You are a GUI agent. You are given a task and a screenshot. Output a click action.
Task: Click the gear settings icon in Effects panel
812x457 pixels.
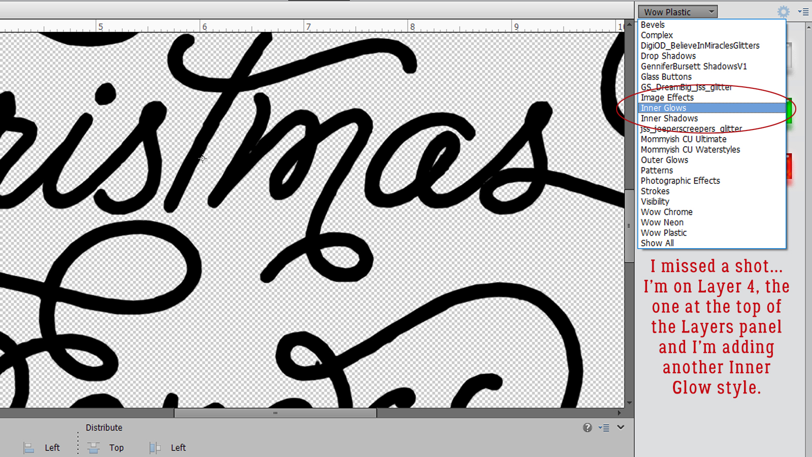pos(784,12)
